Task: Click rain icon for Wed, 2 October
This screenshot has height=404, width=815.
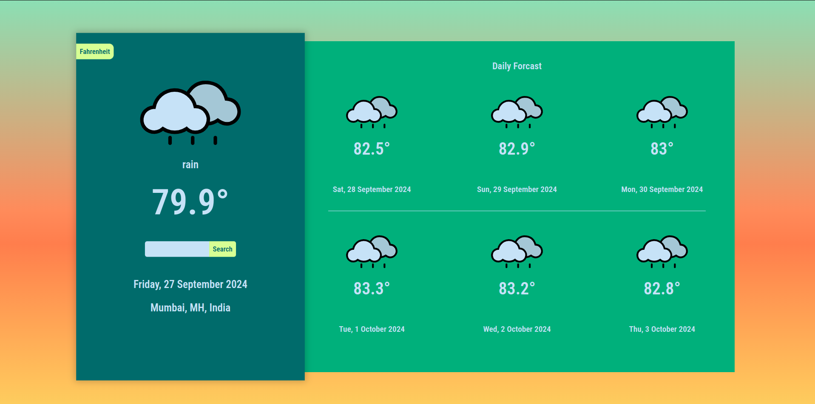Action: 517,251
